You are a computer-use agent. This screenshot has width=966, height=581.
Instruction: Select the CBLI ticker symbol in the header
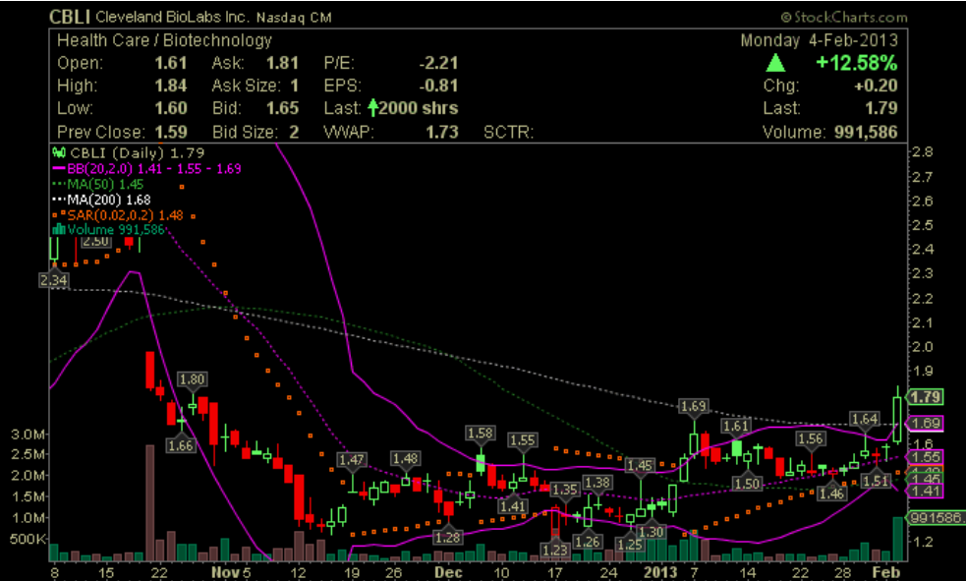pyautogui.click(x=70, y=18)
